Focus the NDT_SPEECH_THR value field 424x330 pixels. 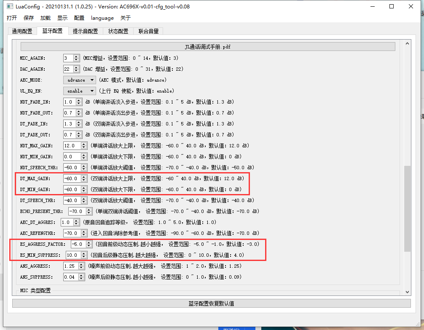72,168
